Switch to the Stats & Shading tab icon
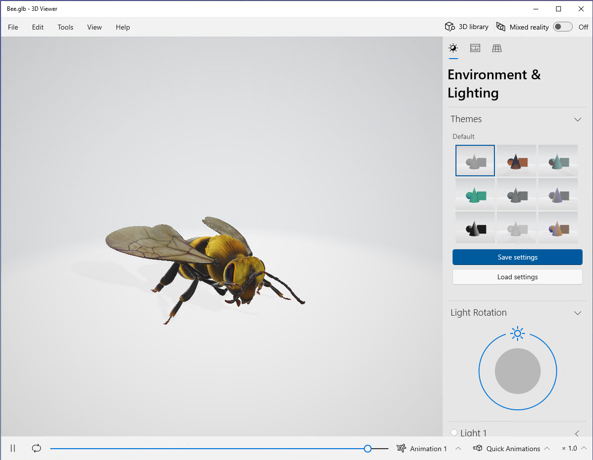Viewport: 593px width, 460px height. click(475, 48)
